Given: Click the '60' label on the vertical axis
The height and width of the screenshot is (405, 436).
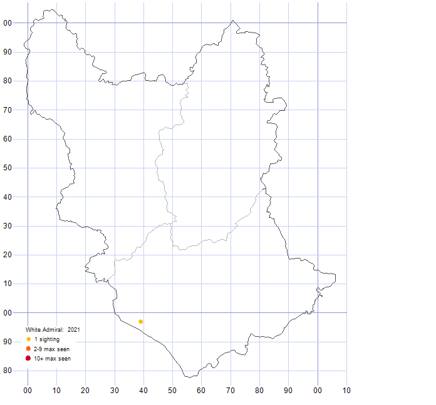Looking at the screenshot, I should (8, 139).
